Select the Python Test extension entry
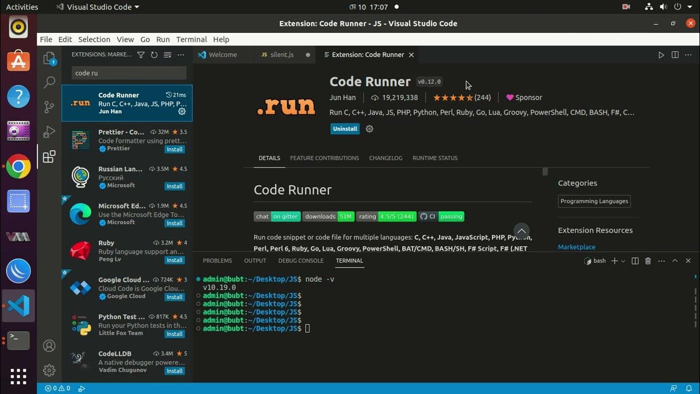700x394 pixels. [127, 326]
